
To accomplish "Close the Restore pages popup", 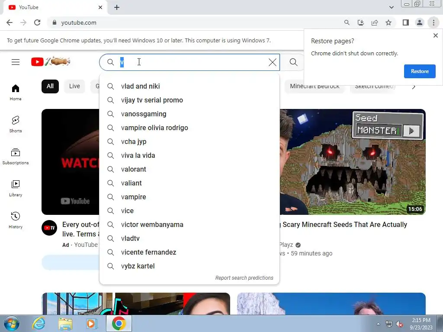I will pyautogui.click(x=435, y=35).
